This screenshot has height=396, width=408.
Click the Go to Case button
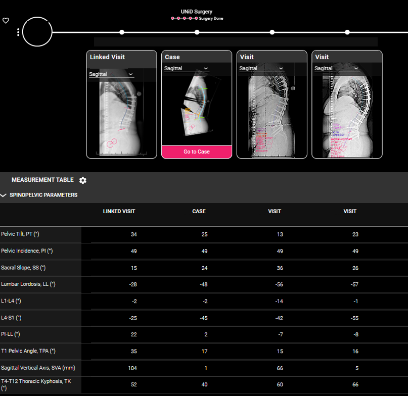click(197, 152)
